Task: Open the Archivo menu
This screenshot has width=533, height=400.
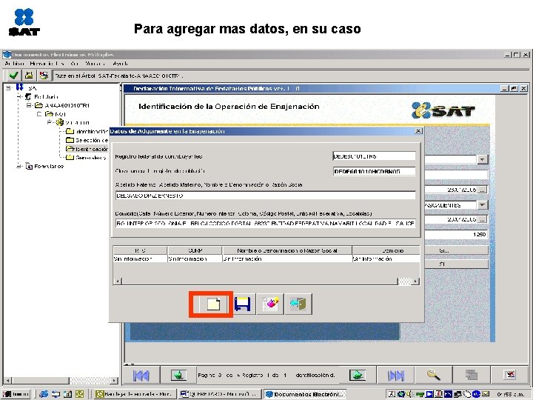Action: pyautogui.click(x=14, y=64)
